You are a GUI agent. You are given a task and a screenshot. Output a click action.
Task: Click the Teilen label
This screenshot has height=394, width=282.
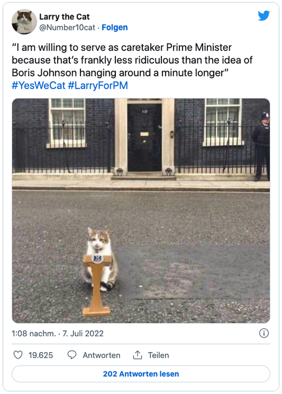158,355
